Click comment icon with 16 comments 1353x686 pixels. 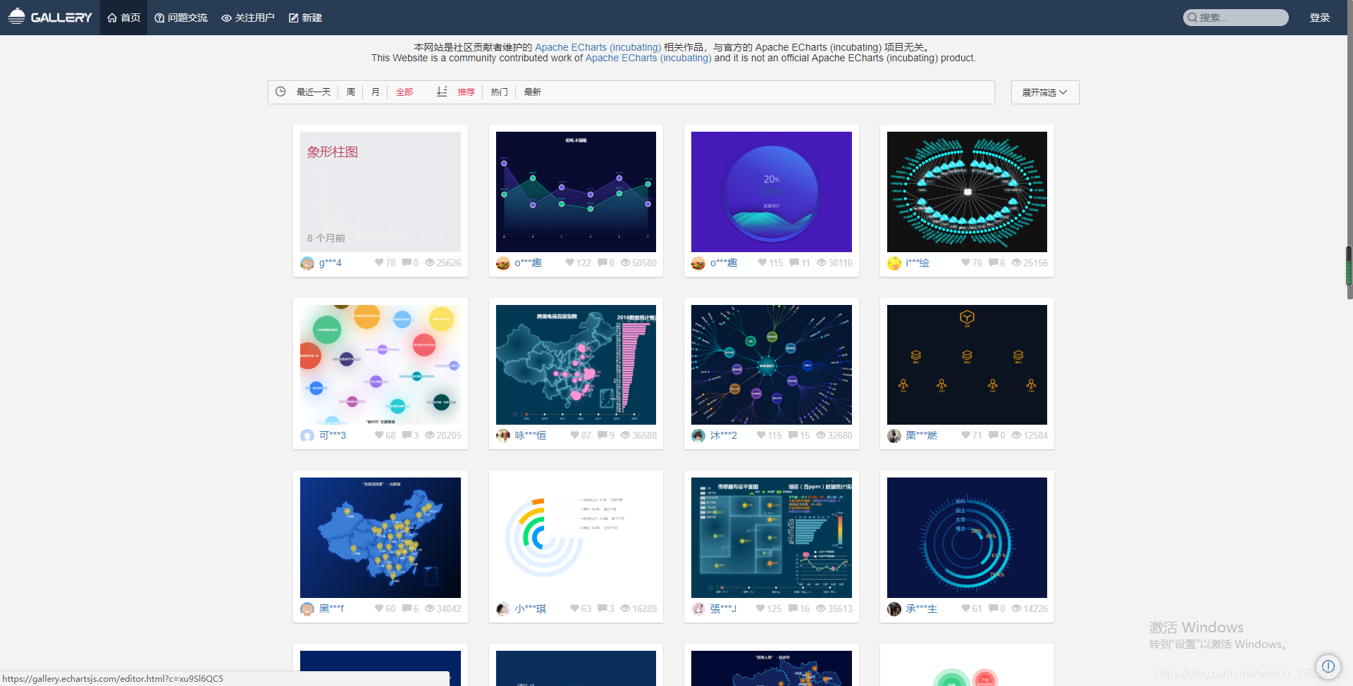[x=793, y=609]
